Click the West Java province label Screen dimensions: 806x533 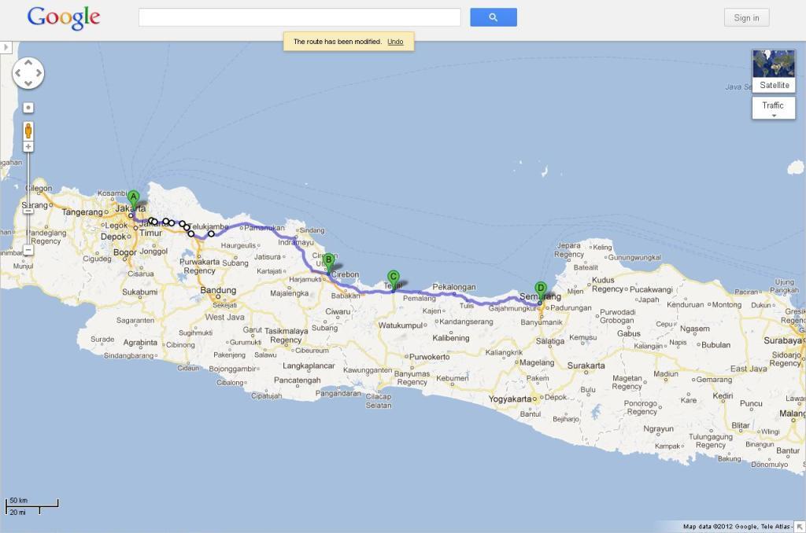pyautogui.click(x=224, y=318)
